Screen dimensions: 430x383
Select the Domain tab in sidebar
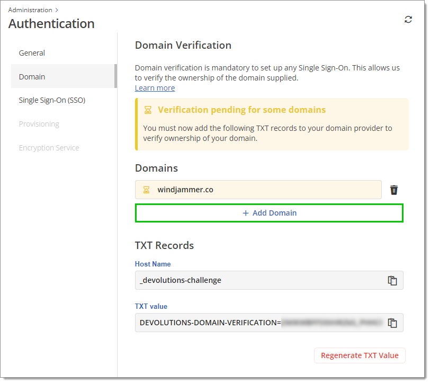[32, 77]
